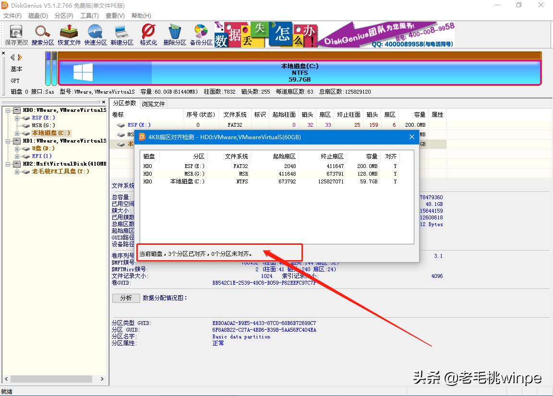Click the disk tree horizontal scrollbar thumb

[x=51, y=379]
